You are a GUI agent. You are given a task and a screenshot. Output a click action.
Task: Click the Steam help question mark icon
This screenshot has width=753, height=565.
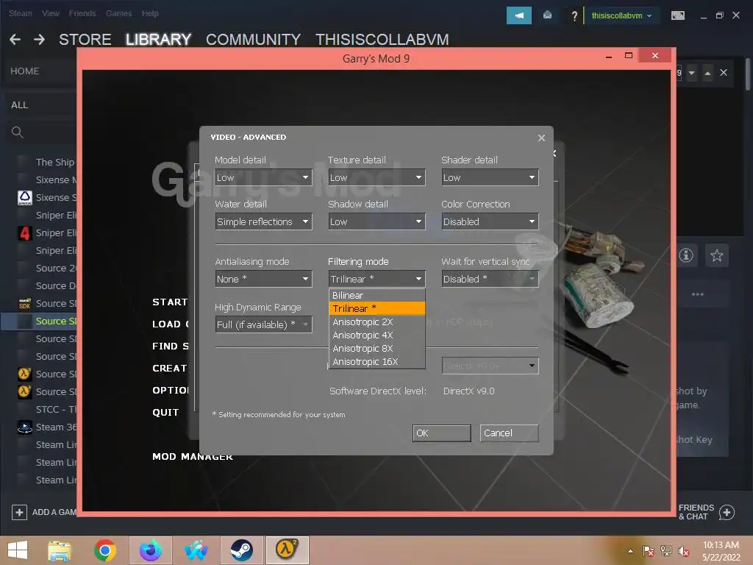pyautogui.click(x=574, y=16)
